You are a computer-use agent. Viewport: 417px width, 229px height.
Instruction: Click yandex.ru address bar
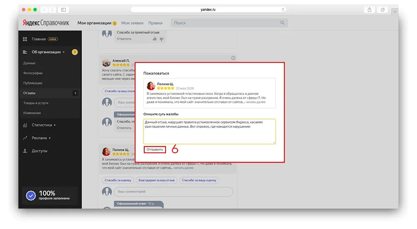[208, 10]
